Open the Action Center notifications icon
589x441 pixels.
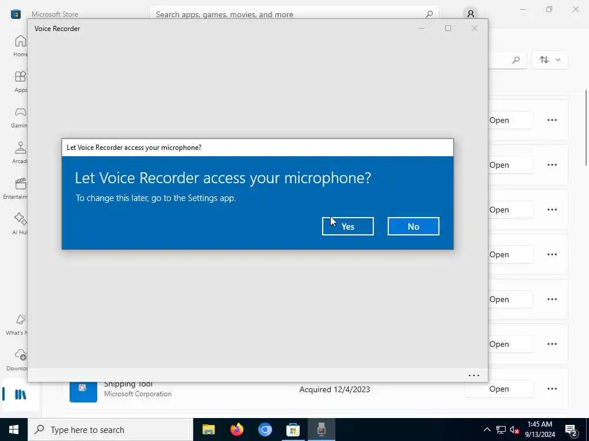pos(572,430)
